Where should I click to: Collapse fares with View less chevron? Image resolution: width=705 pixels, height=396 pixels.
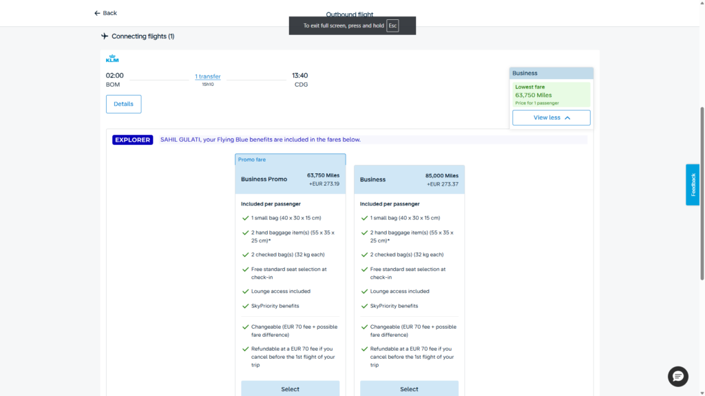point(567,118)
